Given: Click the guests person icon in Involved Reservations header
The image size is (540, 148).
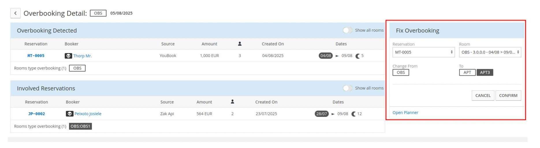Looking at the screenshot, I should (x=232, y=102).
